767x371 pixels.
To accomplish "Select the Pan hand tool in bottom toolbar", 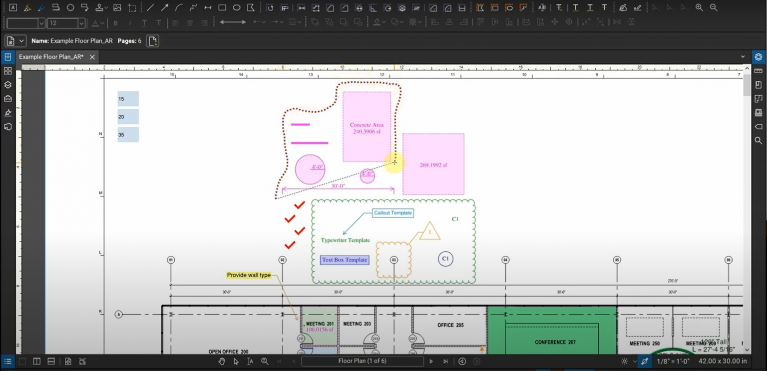I will pyautogui.click(x=222, y=361).
